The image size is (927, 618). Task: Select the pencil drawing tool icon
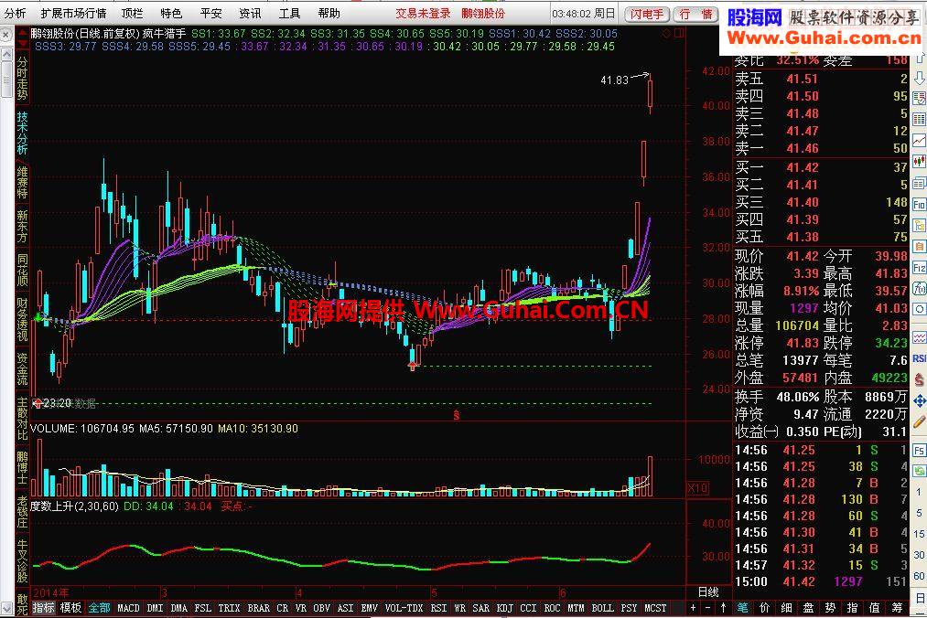(x=920, y=421)
